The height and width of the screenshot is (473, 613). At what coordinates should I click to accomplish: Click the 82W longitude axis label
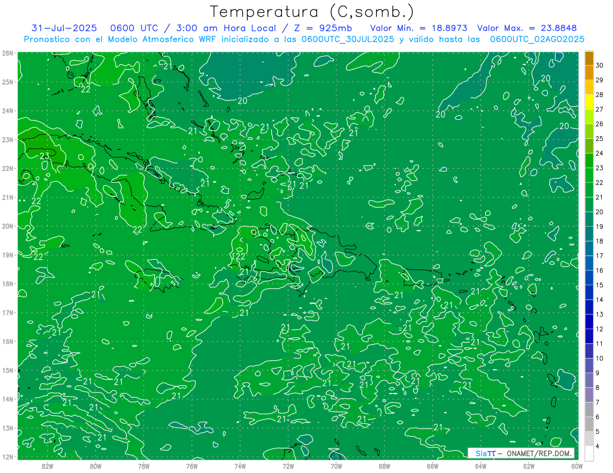[48, 466]
